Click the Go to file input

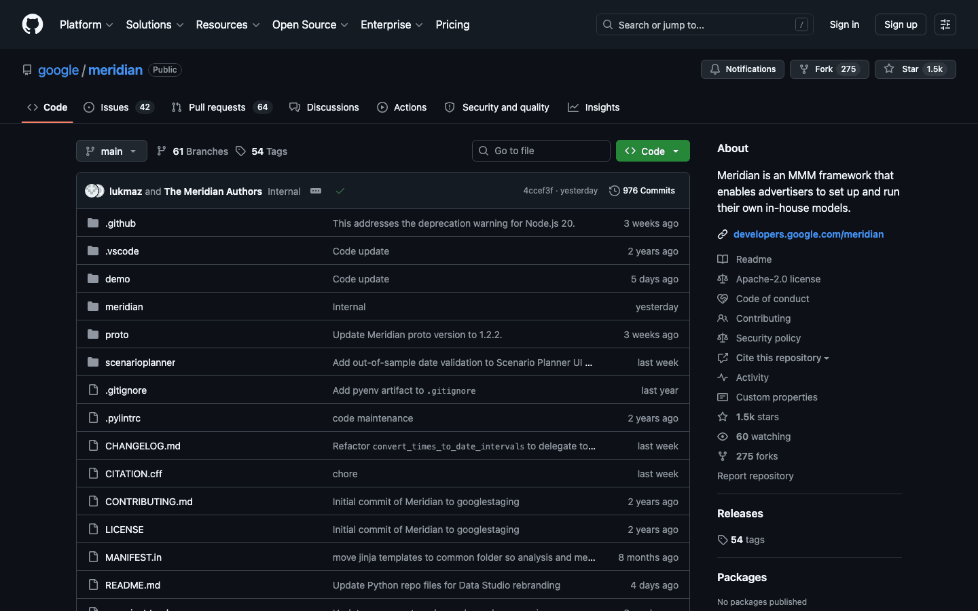click(x=541, y=151)
